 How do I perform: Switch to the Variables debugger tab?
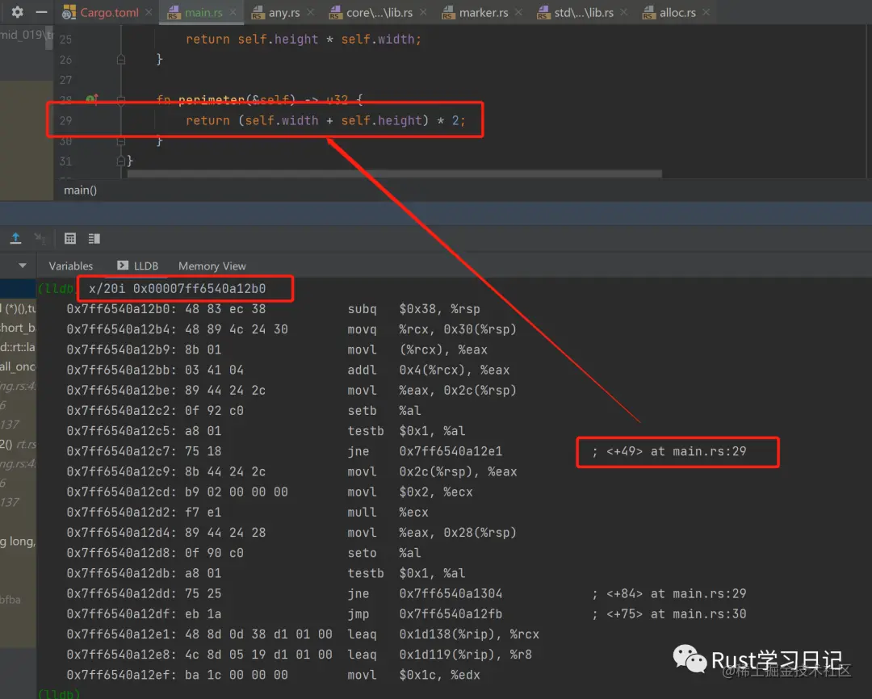pyautogui.click(x=70, y=266)
